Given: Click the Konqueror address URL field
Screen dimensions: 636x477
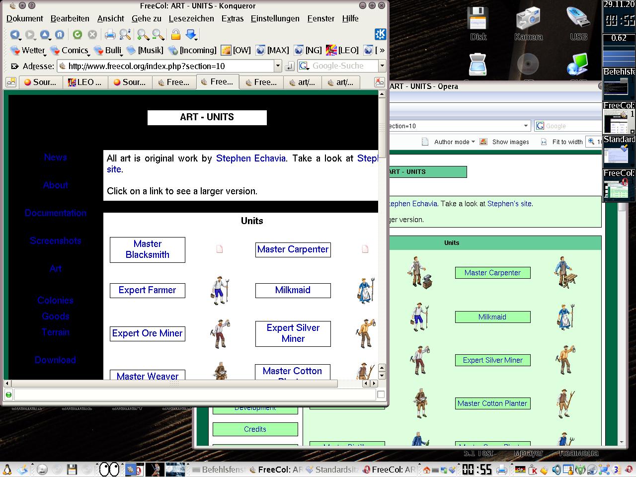Looking at the screenshot, I should point(170,66).
